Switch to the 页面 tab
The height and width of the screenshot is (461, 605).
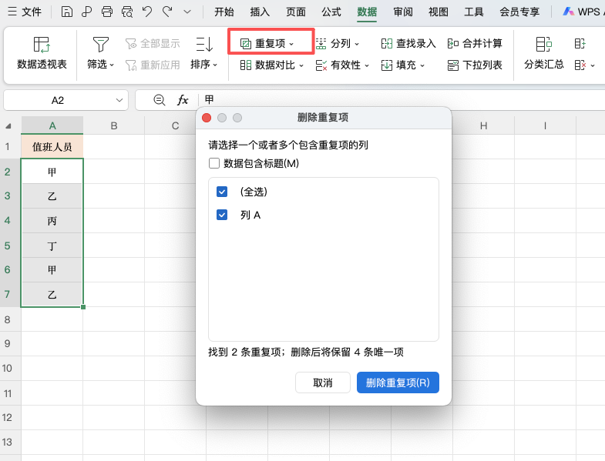pyautogui.click(x=295, y=12)
